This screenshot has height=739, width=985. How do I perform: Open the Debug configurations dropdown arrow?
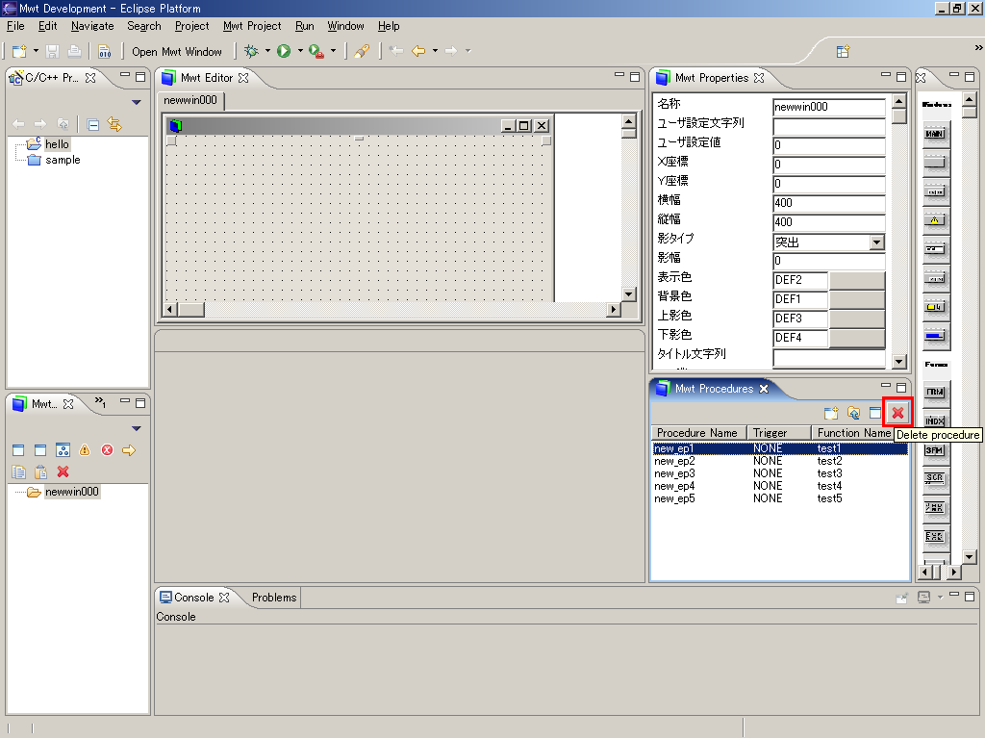click(267, 51)
